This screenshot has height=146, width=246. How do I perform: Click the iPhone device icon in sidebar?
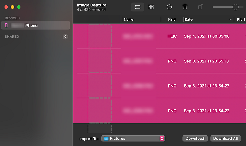click(x=6, y=25)
